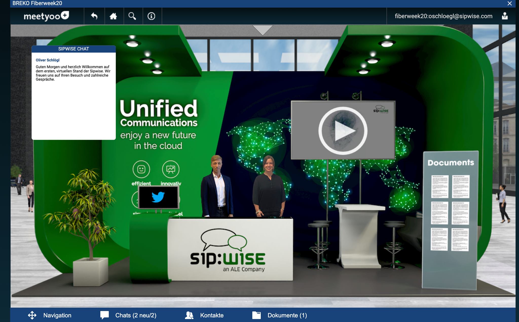Play the Sipwise booth video
The width and height of the screenshot is (519, 322).
tap(343, 131)
